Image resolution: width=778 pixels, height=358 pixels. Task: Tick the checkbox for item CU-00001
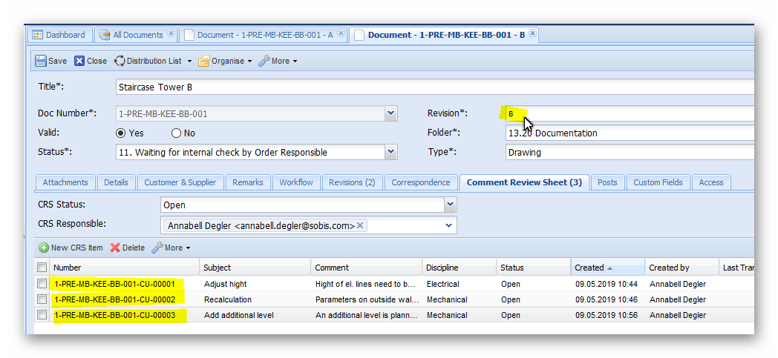pyautogui.click(x=42, y=284)
